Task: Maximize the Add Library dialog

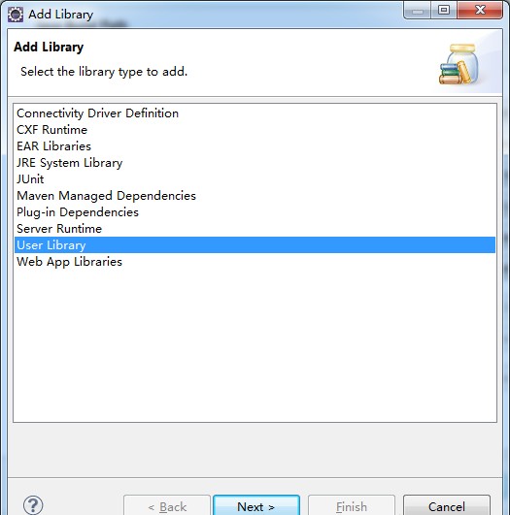Action: tap(444, 11)
